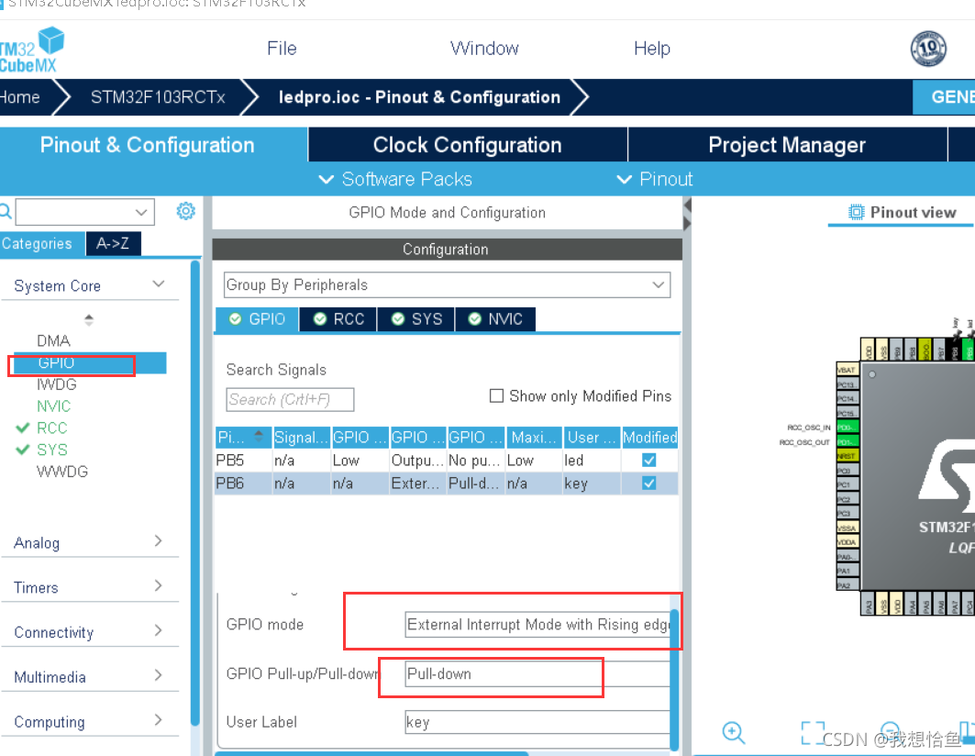975x756 pixels.
Task: Click the green checkmark next to SYS
Action: [22, 450]
